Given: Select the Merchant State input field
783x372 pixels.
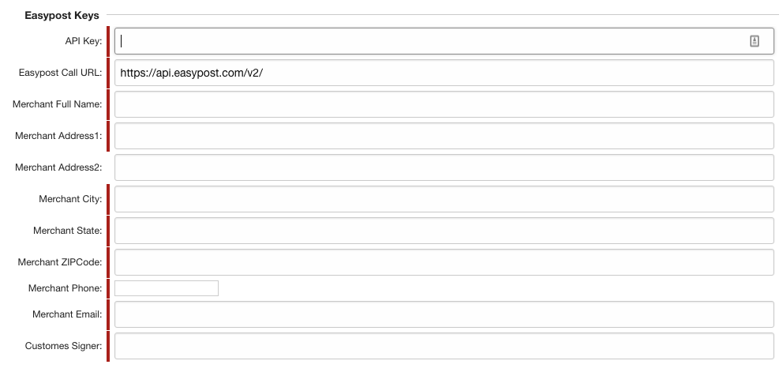Looking at the screenshot, I should click(x=444, y=231).
